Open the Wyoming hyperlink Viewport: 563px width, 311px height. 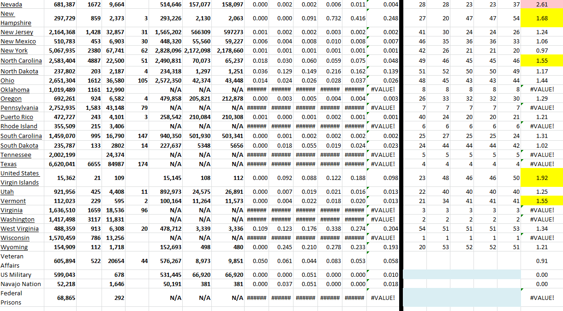[x=14, y=247]
